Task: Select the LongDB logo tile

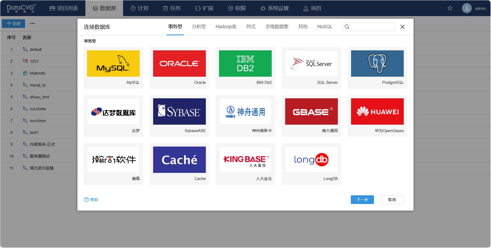Action: coord(311,160)
